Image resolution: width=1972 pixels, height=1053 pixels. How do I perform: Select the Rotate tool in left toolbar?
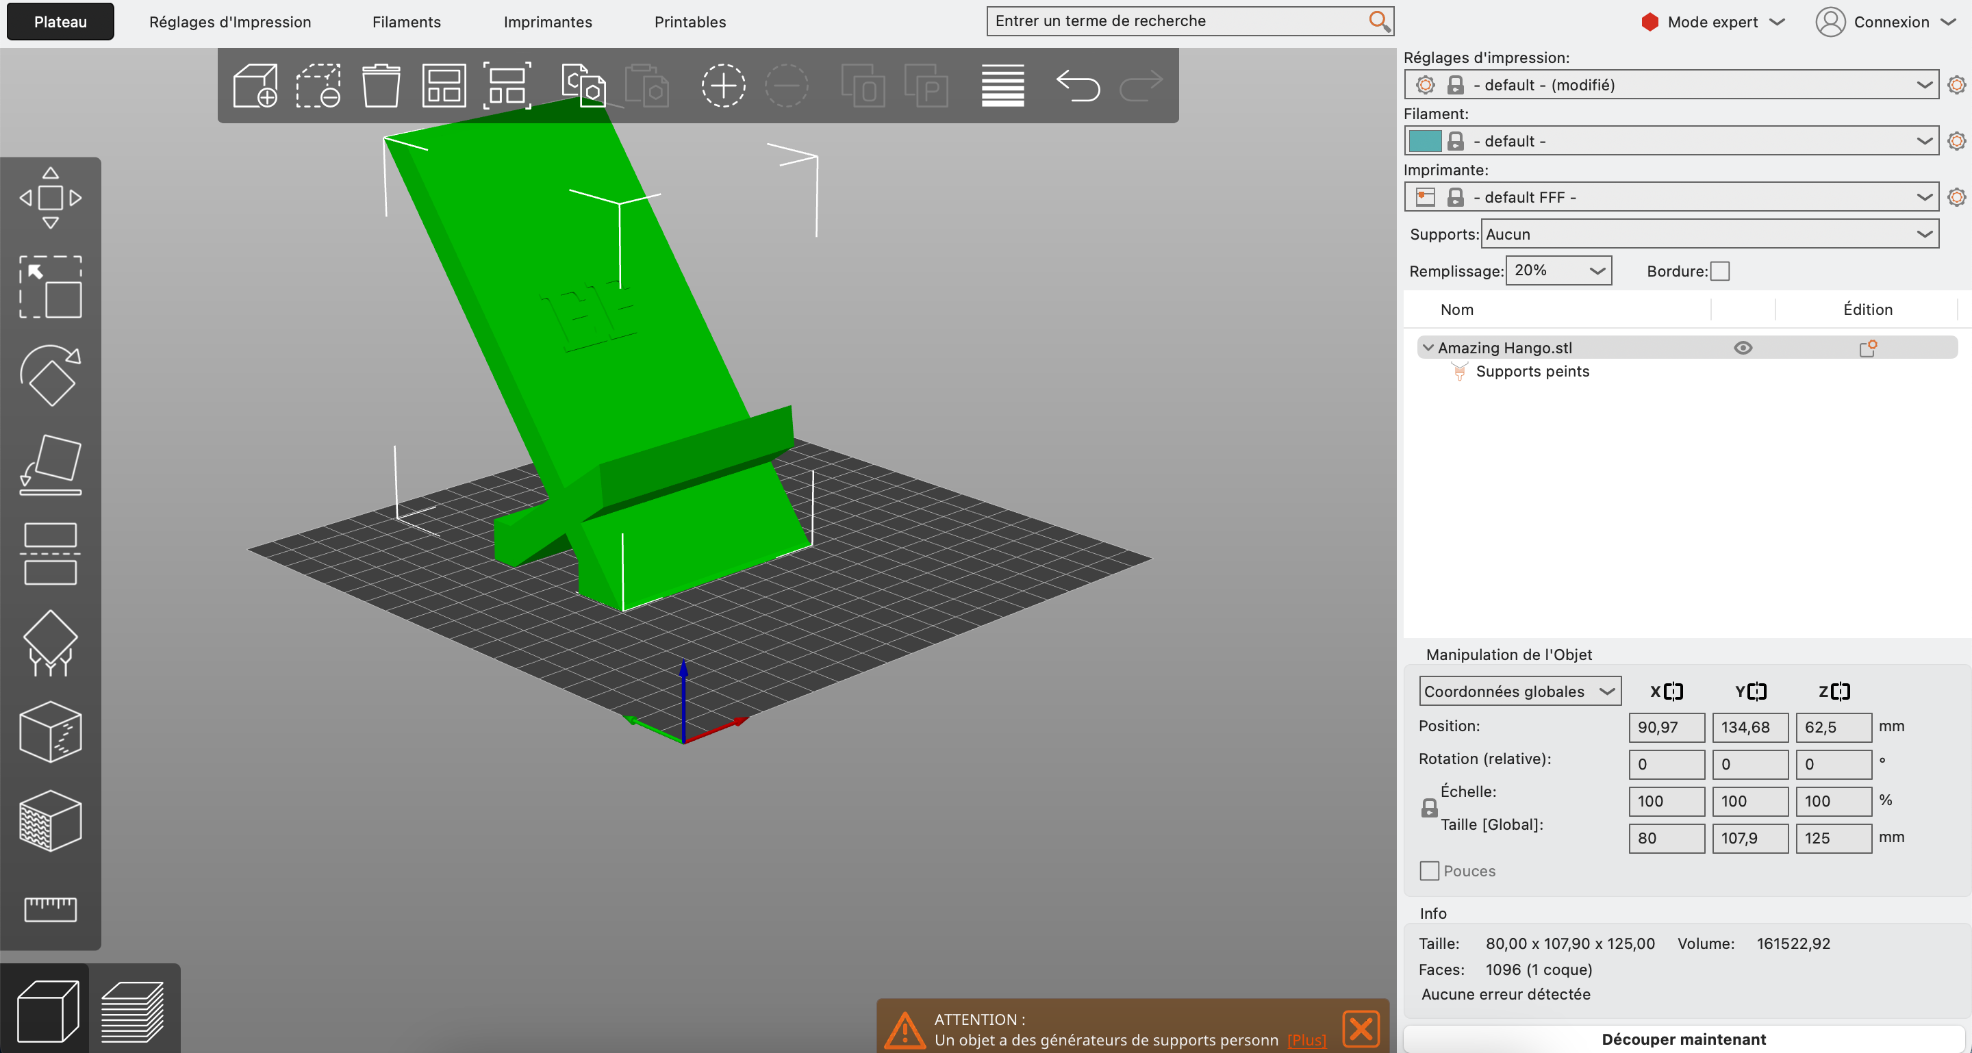[50, 375]
